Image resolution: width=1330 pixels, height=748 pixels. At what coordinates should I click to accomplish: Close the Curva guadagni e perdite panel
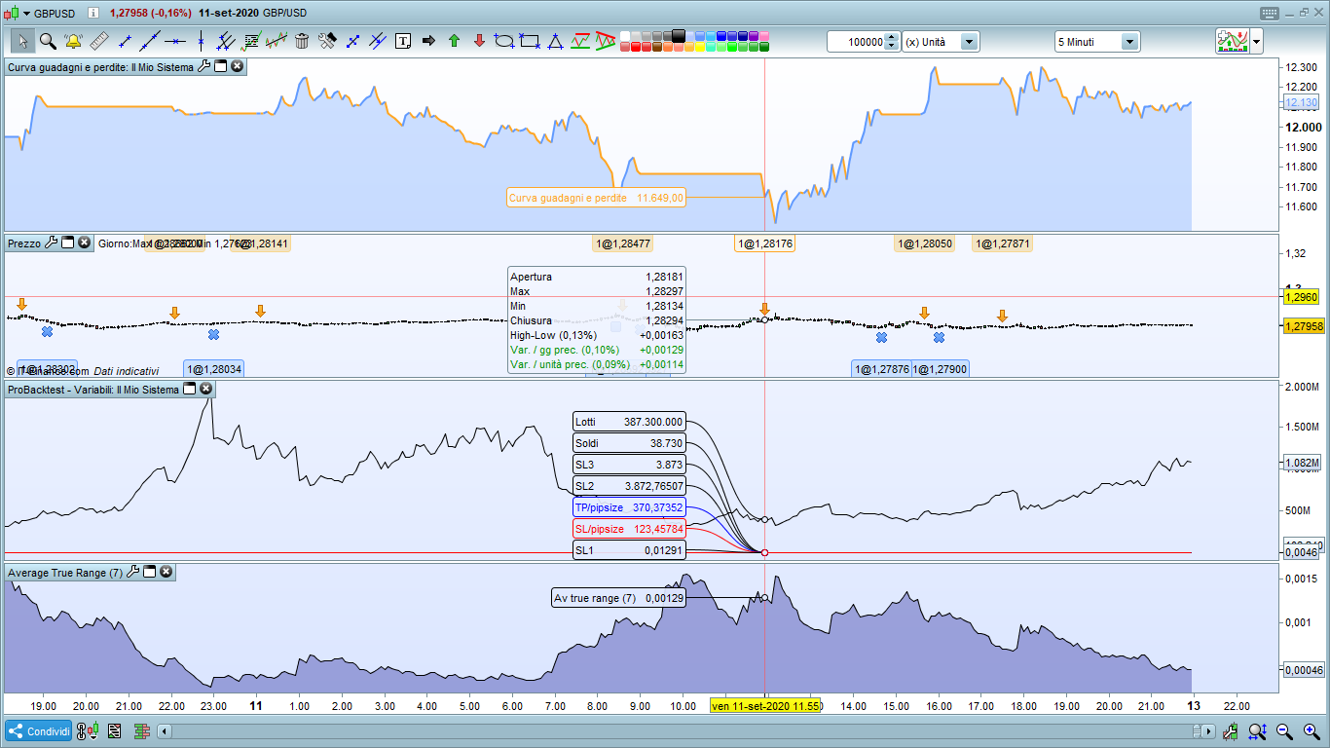click(x=237, y=66)
